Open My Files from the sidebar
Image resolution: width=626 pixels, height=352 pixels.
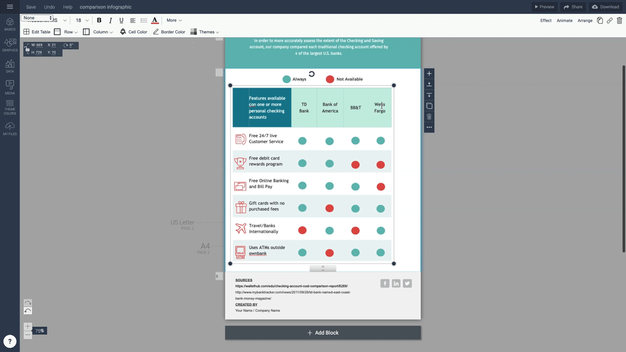9,127
